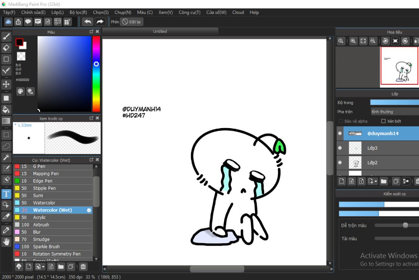Select the Dot pen tool
Screen dimensions: 419x280
[x=6, y=71]
